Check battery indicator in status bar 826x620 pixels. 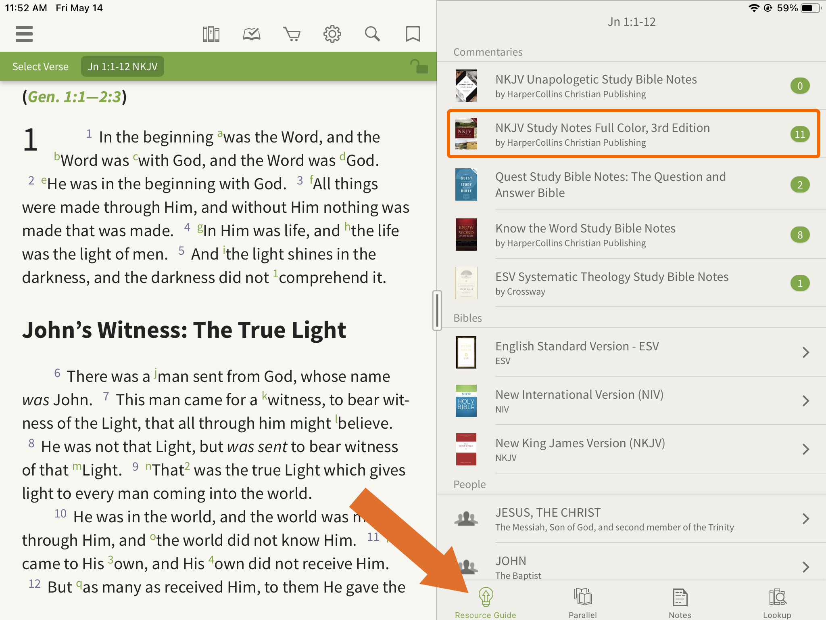pyautogui.click(x=811, y=8)
